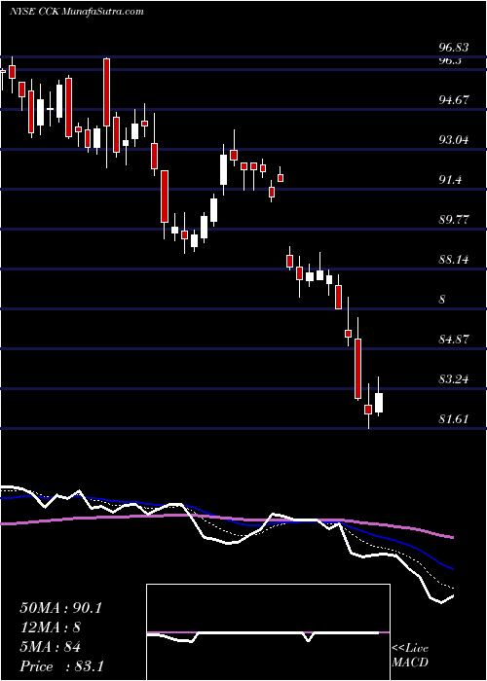Click the last white candlestick near 83.24

(379, 403)
